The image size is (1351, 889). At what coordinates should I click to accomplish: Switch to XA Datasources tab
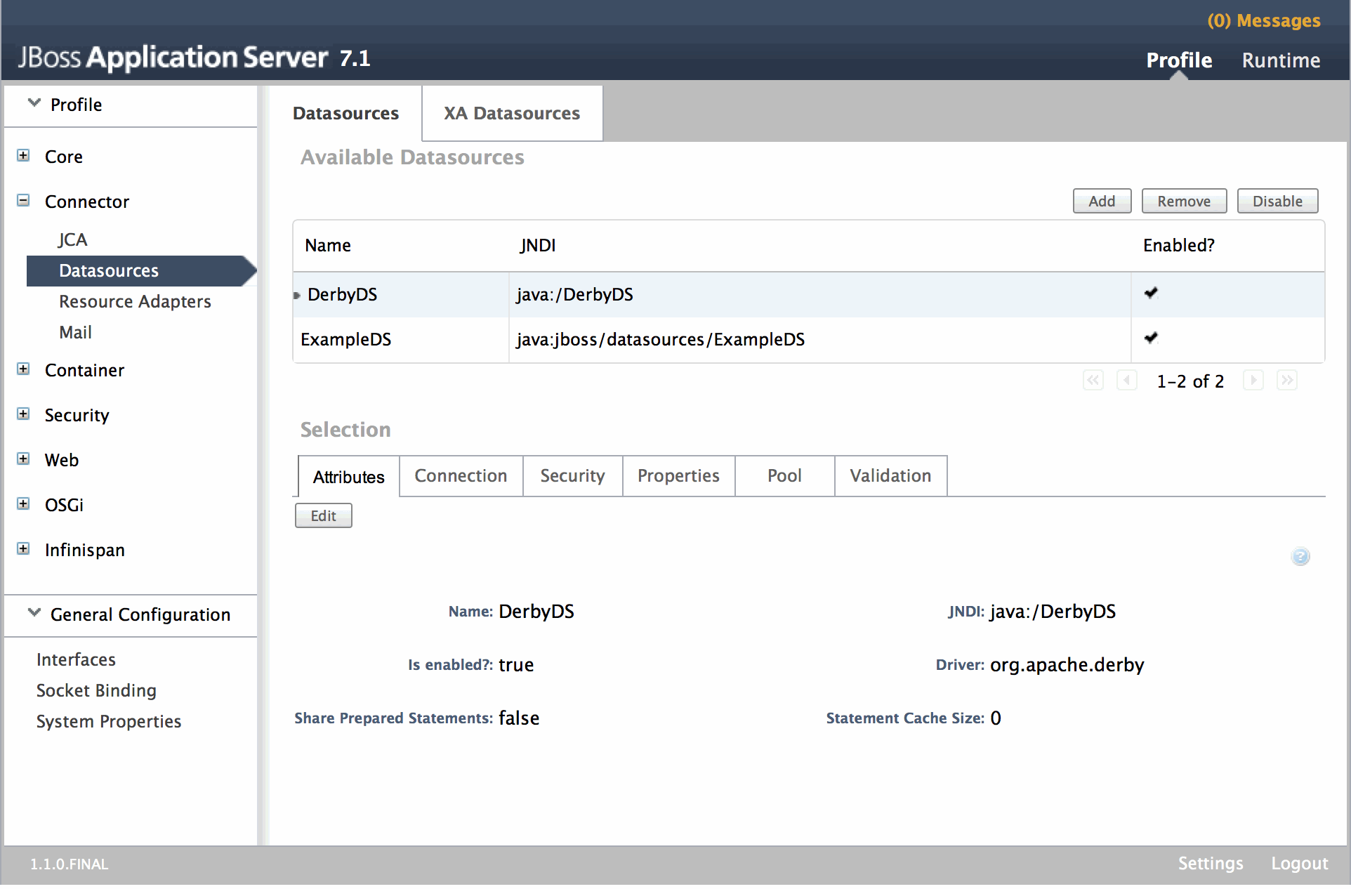[x=511, y=114]
